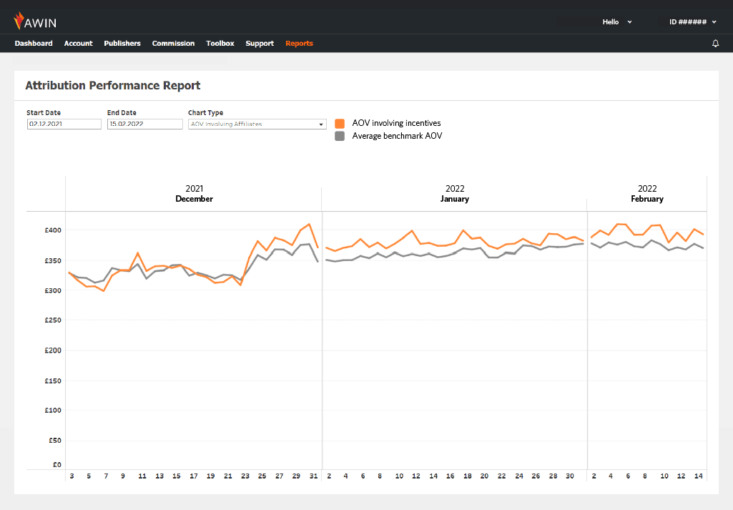This screenshot has width=733, height=510.
Task: Click the orange AOV involving incentives swatch
Action: pyautogui.click(x=340, y=123)
